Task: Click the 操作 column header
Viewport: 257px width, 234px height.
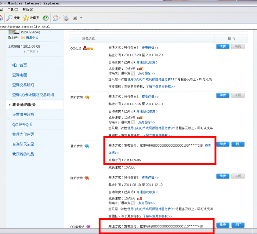Action: pos(231,39)
